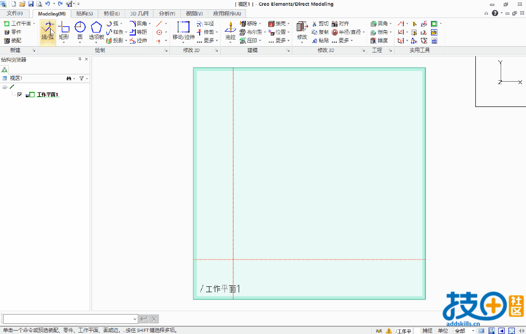Create a new 装配 assembly
Screen dimensions: 526x334
[13, 40]
